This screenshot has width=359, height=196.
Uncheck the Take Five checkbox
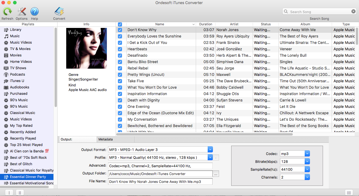(x=120, y=81)
